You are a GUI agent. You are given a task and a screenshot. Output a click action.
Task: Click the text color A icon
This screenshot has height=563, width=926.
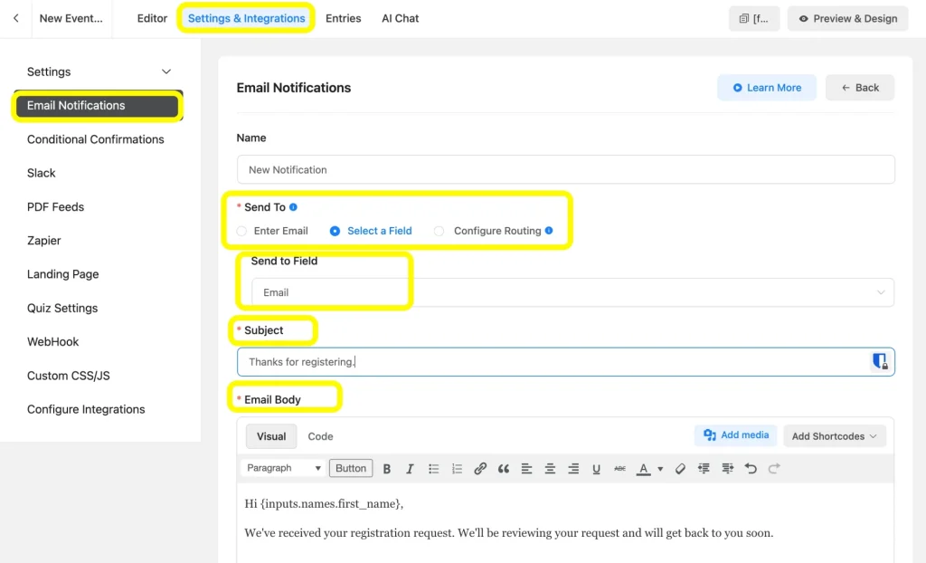coord(643,469)
